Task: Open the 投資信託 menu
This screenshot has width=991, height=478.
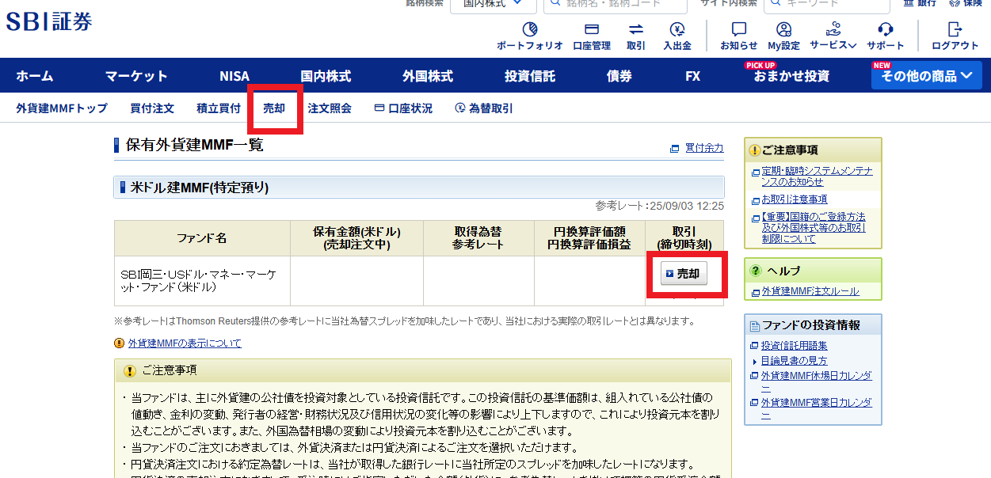Action: click(x=530, y=76)
